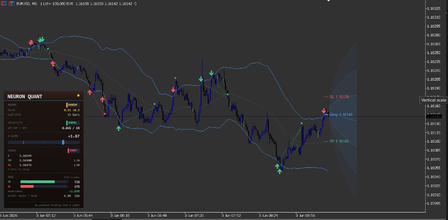Collapse Neuron Quant panel via orange square

[x=78, y=96]
